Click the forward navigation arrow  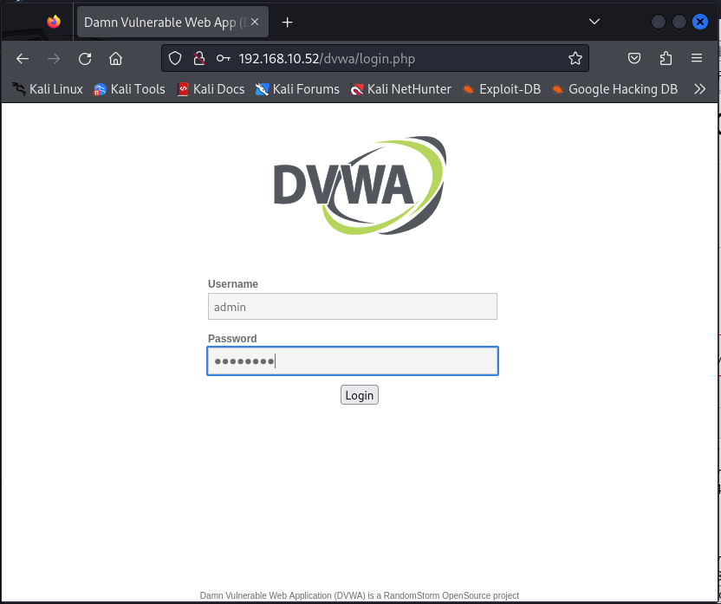click(x=54, y=58)
